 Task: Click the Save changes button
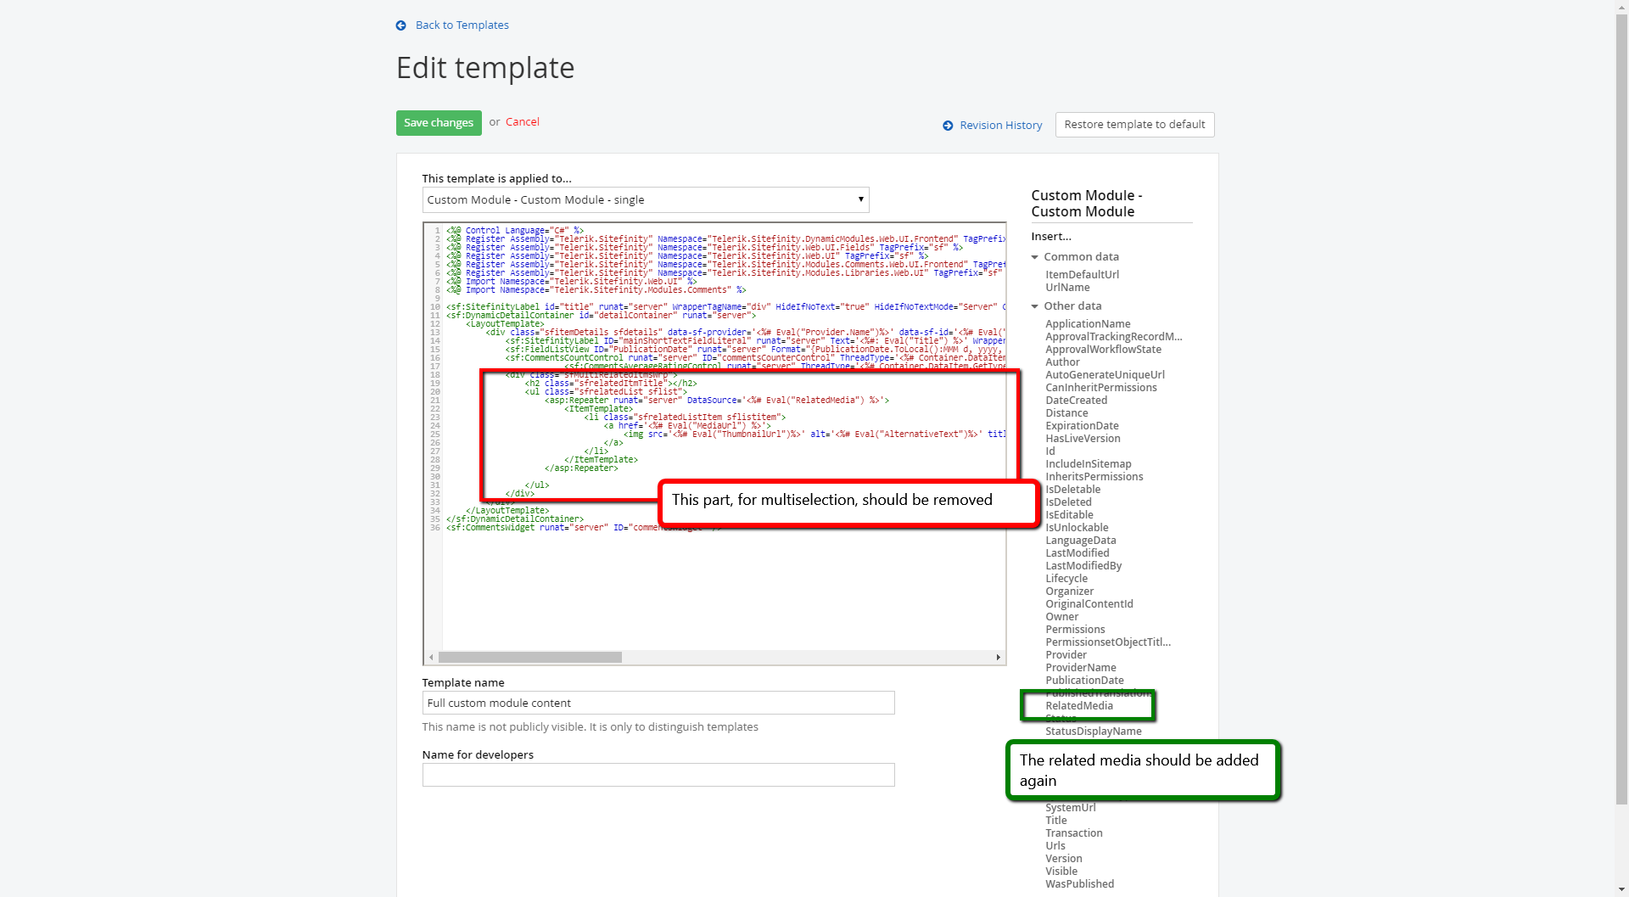point(439,123)
